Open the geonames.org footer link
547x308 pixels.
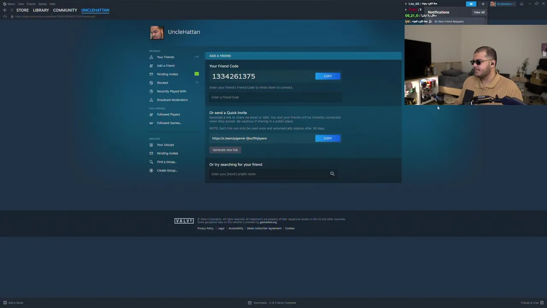click(x=268, y=222)
